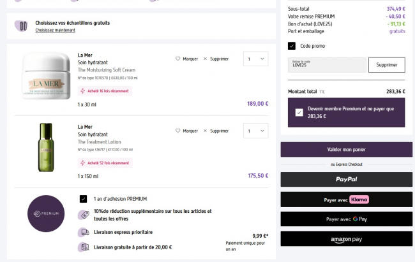Toggle the Devenir membre Premium checkbox
The image size is (415, 262).
pyautogui.click(x=299, y=112)
